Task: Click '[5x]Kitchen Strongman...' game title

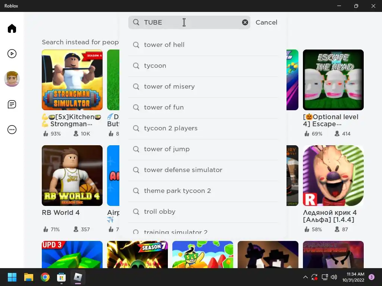Action: point(72,120)
